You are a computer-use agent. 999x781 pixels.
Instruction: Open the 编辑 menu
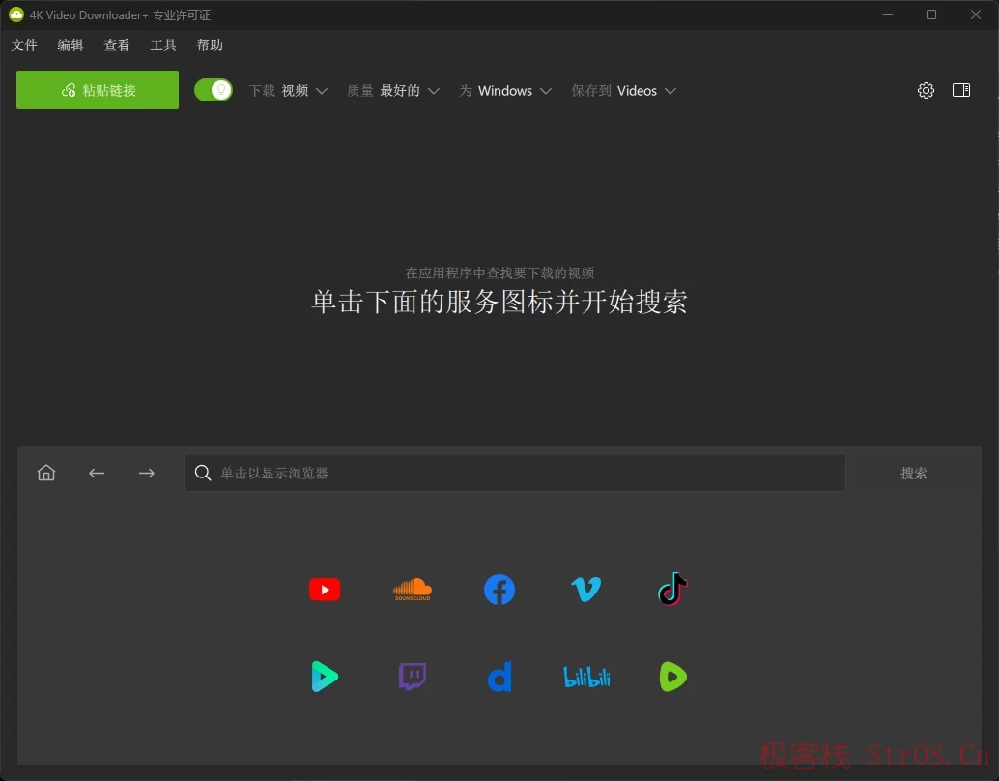point(71,45)
